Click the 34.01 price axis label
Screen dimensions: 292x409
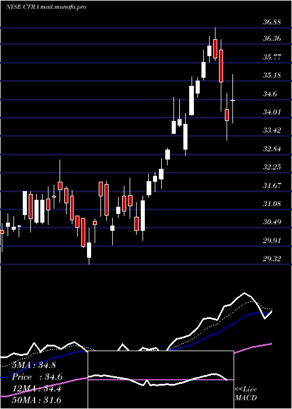pyautogui.click(x=272, y=112)
